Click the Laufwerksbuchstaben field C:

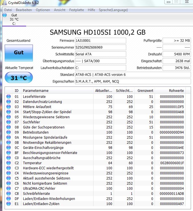[x=100, y=68]
